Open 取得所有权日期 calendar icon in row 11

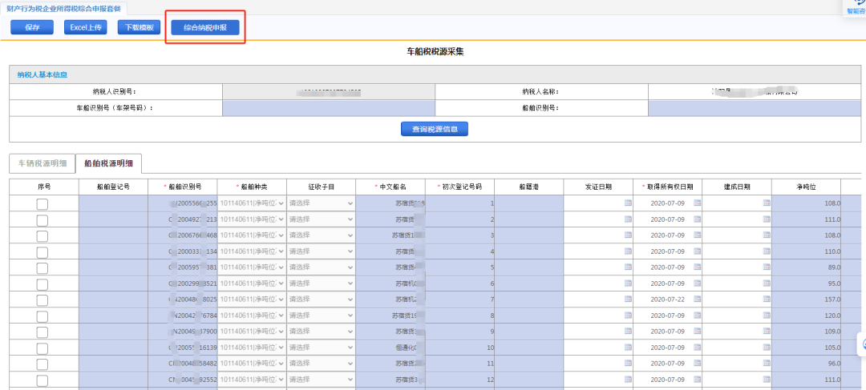tap(697, 364)
